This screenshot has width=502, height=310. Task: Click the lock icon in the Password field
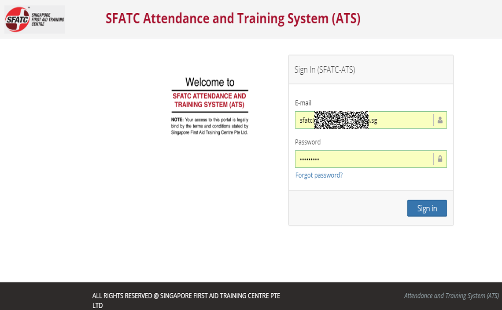(440, 159)
